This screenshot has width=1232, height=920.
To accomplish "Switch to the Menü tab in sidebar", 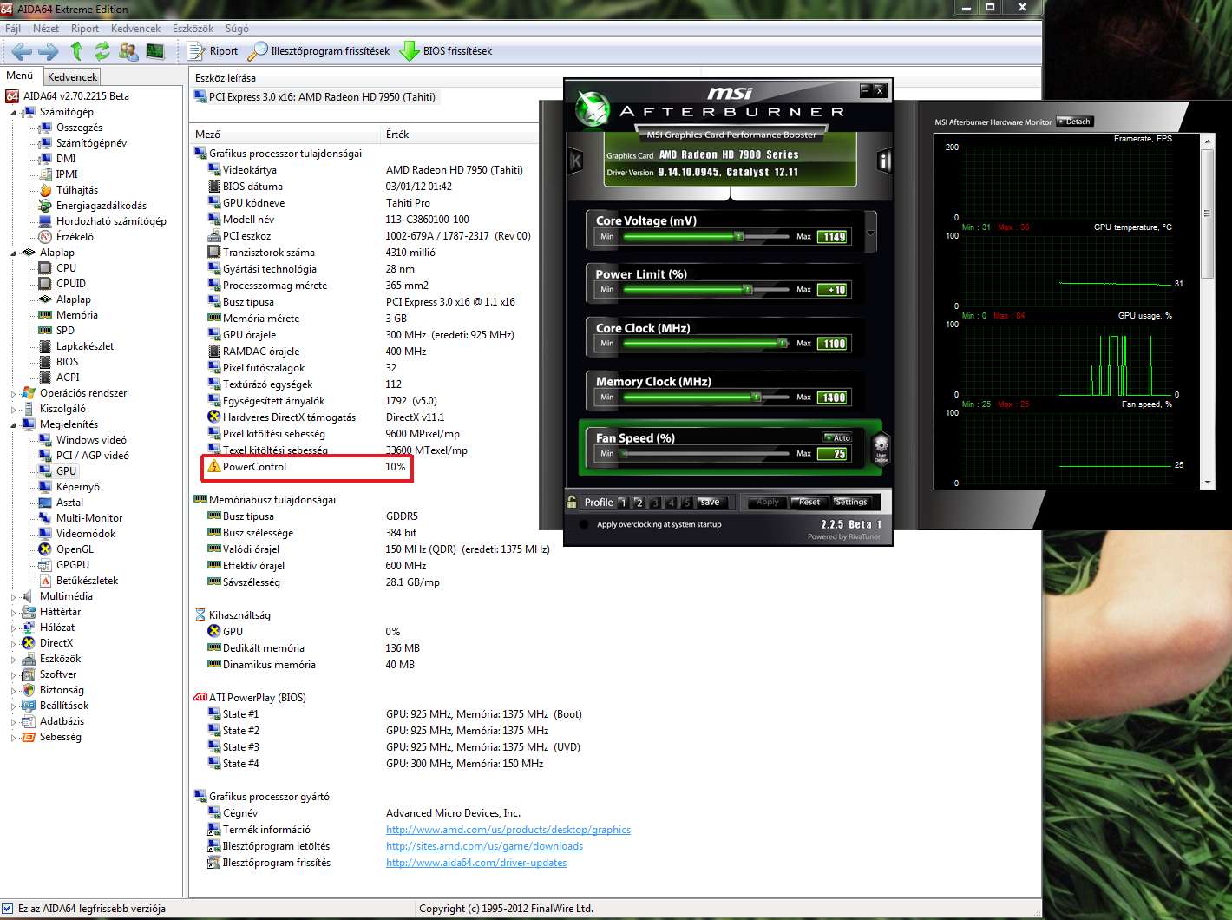I will point(19,76).
